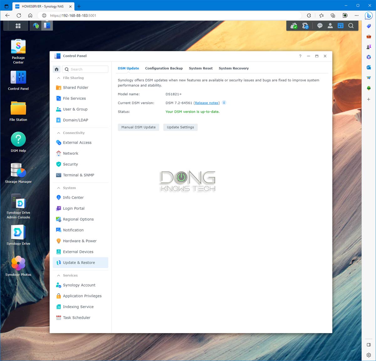The width and height of the screenshot is (376, 361).
Task: Open Shared Folder settings
Action: pyautogui.click(x=80, y=87)
